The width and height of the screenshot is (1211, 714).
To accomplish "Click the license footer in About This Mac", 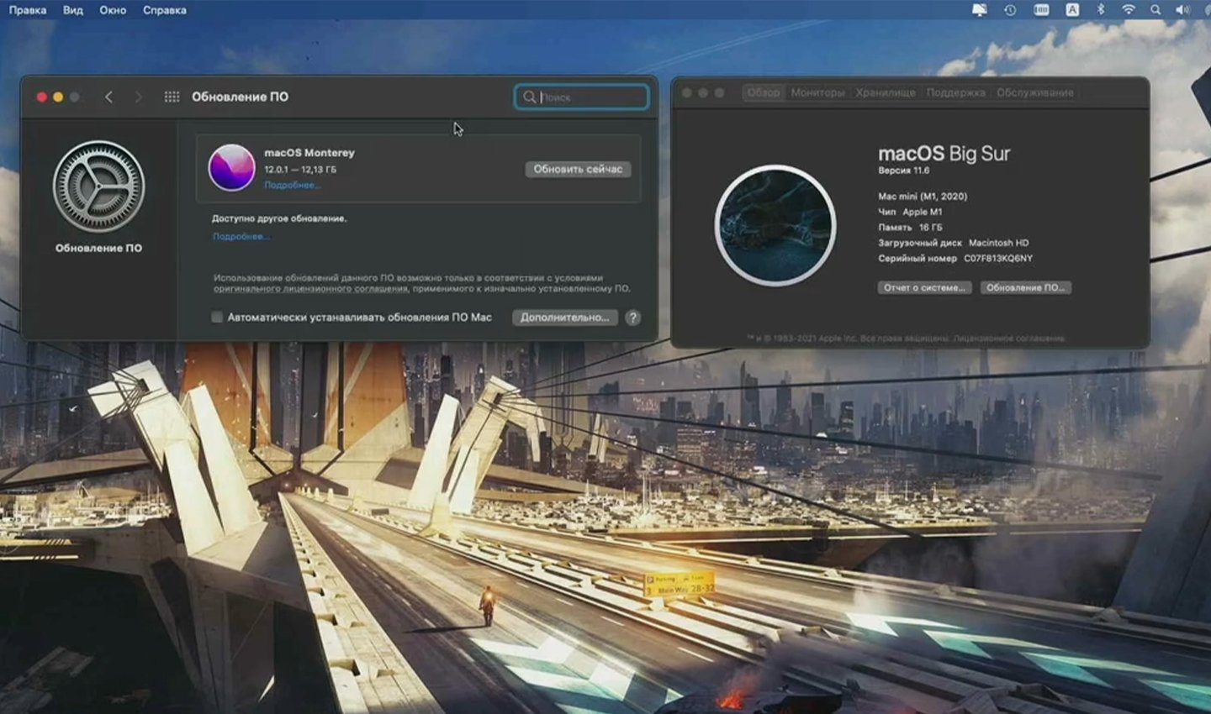I will pyautogui.click(x=907, y=339).
